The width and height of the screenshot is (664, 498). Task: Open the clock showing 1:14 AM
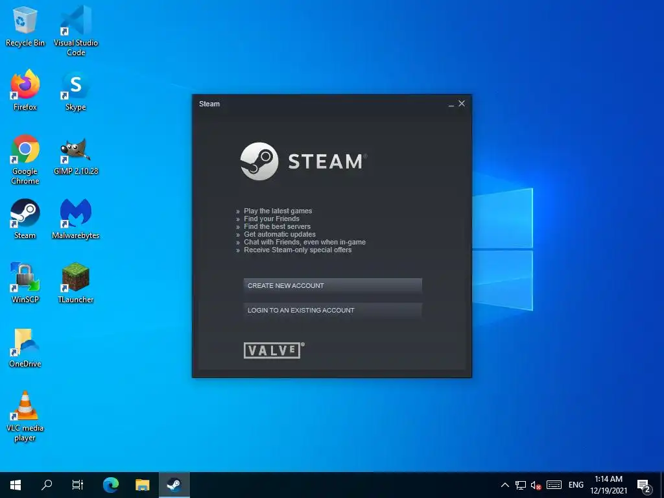point(608,485)
